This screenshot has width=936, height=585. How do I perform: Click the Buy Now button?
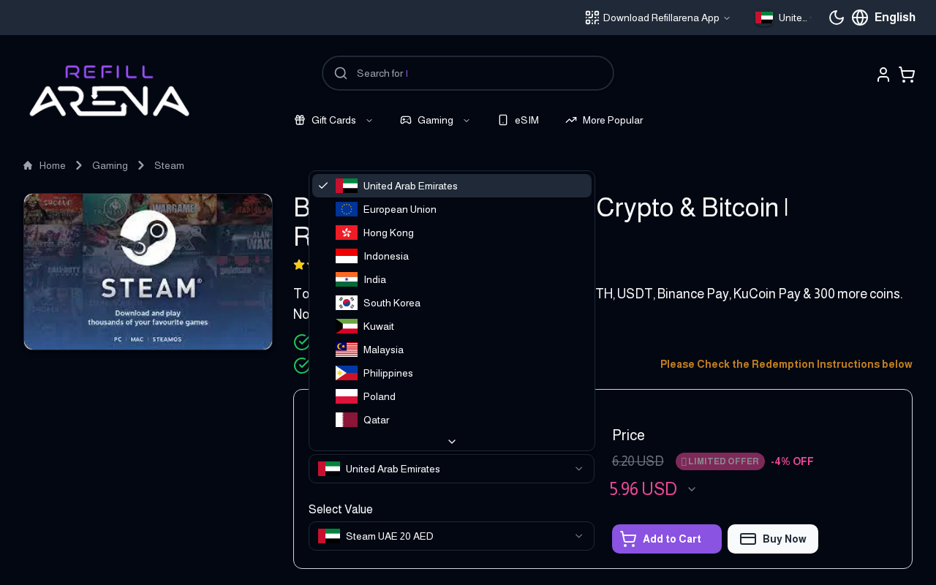(773, 539)
